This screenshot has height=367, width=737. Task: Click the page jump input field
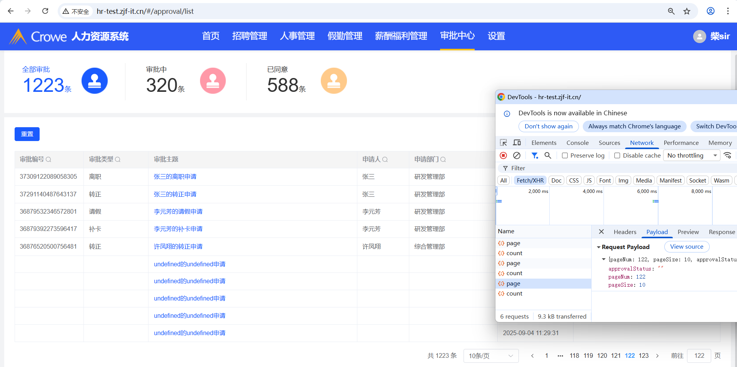click(x=699, y=356)
